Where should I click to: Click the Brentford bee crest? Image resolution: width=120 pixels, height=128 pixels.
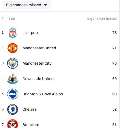(x=13, y=124)
